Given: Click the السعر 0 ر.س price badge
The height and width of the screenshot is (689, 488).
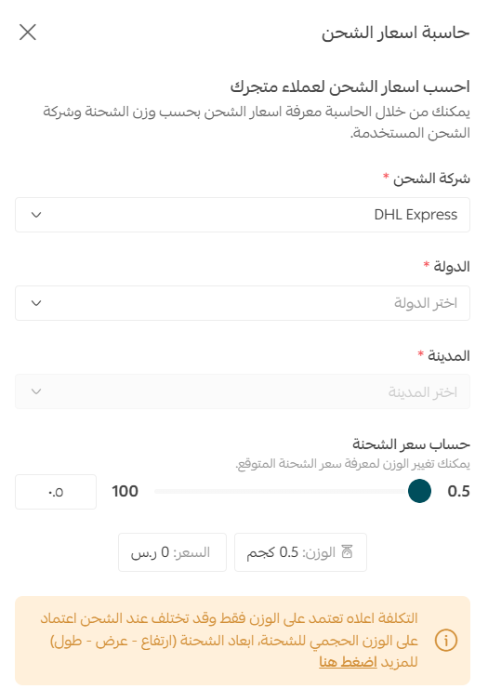Looking at the screenshot, I should 172,552.
